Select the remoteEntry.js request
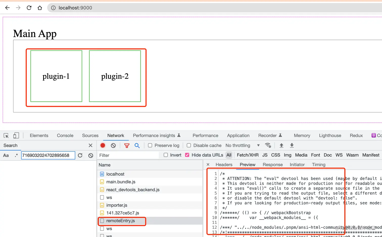The width and height of the screenshot is (382, 237). click(150, 221)
